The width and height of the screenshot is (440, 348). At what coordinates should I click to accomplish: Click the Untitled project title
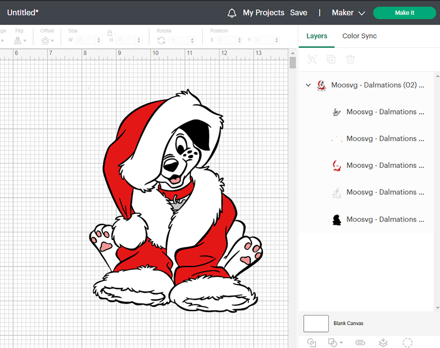click(23, 13)
